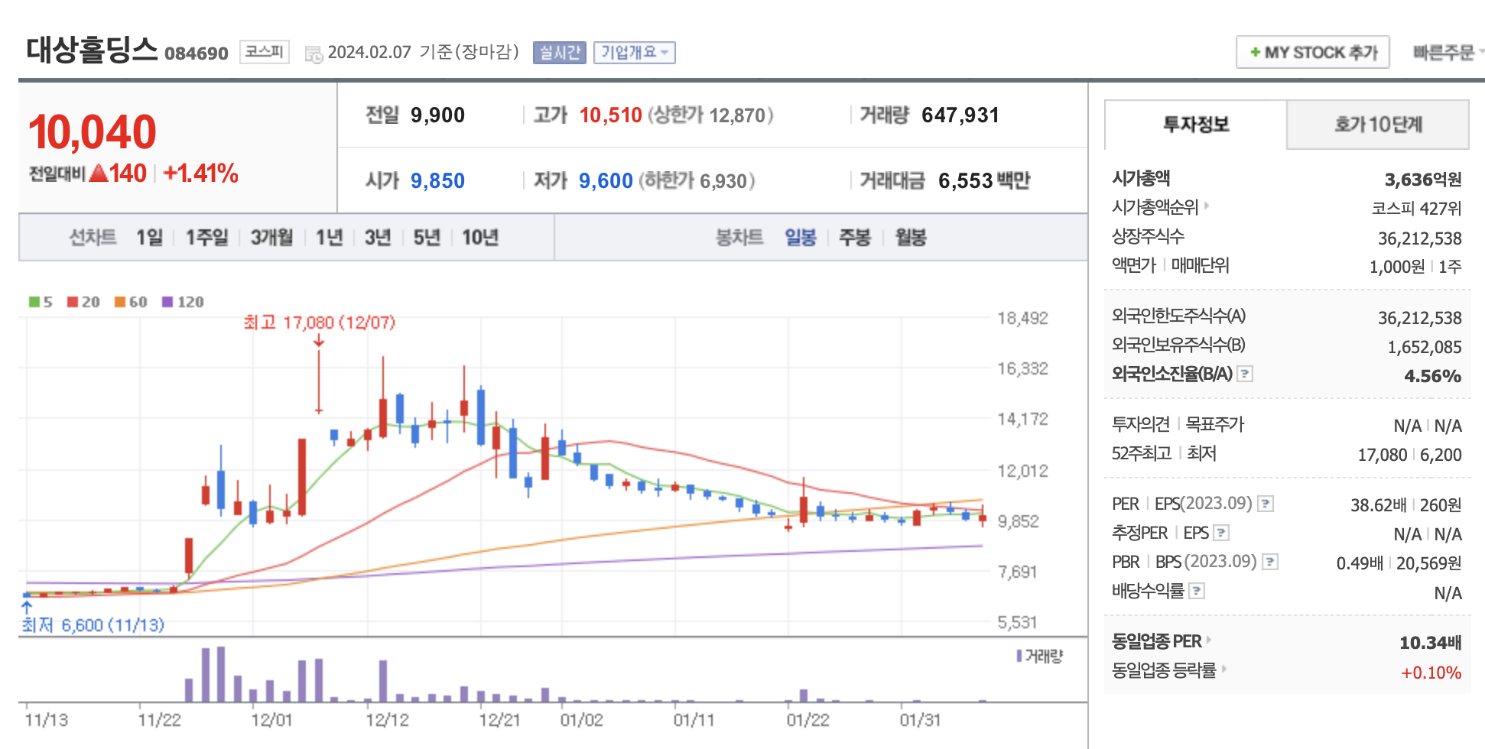Select the 1일 line chart period
Screen dimensions: 1485x749
point(150,238)
